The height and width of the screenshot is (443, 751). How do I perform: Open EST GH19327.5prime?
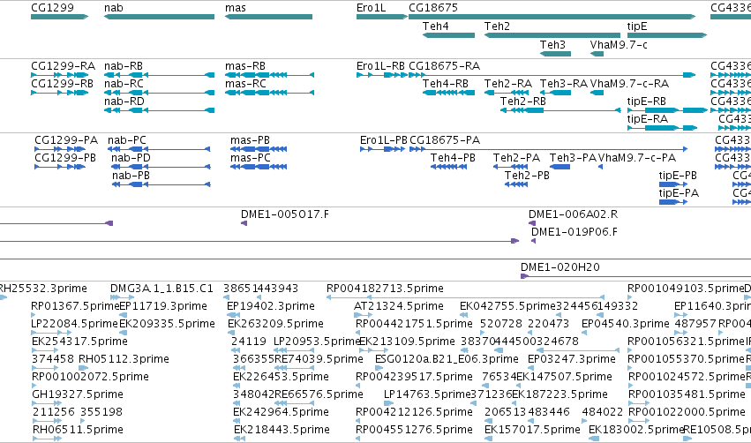pos(78,395)
